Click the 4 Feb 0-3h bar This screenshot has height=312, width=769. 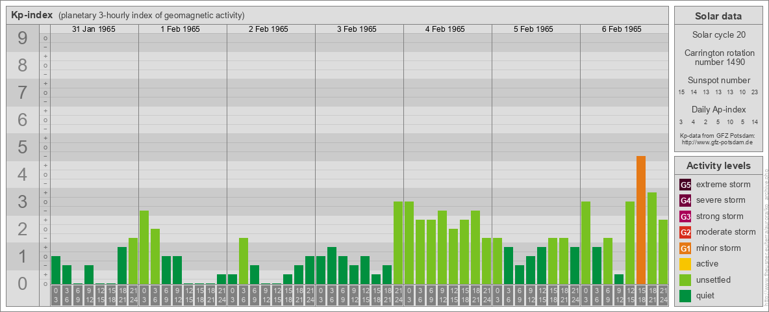[409, 243]
